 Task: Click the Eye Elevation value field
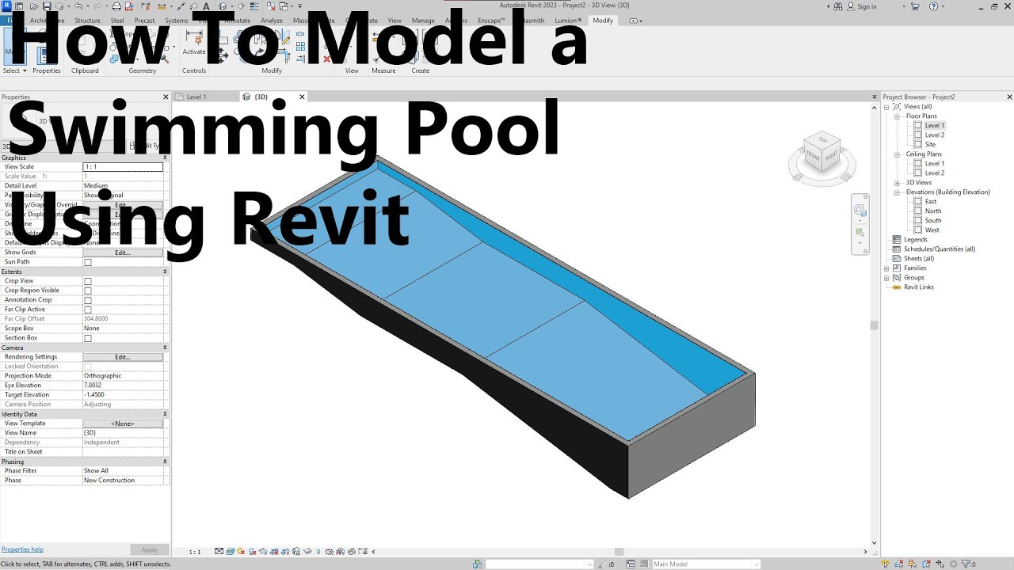123,386
